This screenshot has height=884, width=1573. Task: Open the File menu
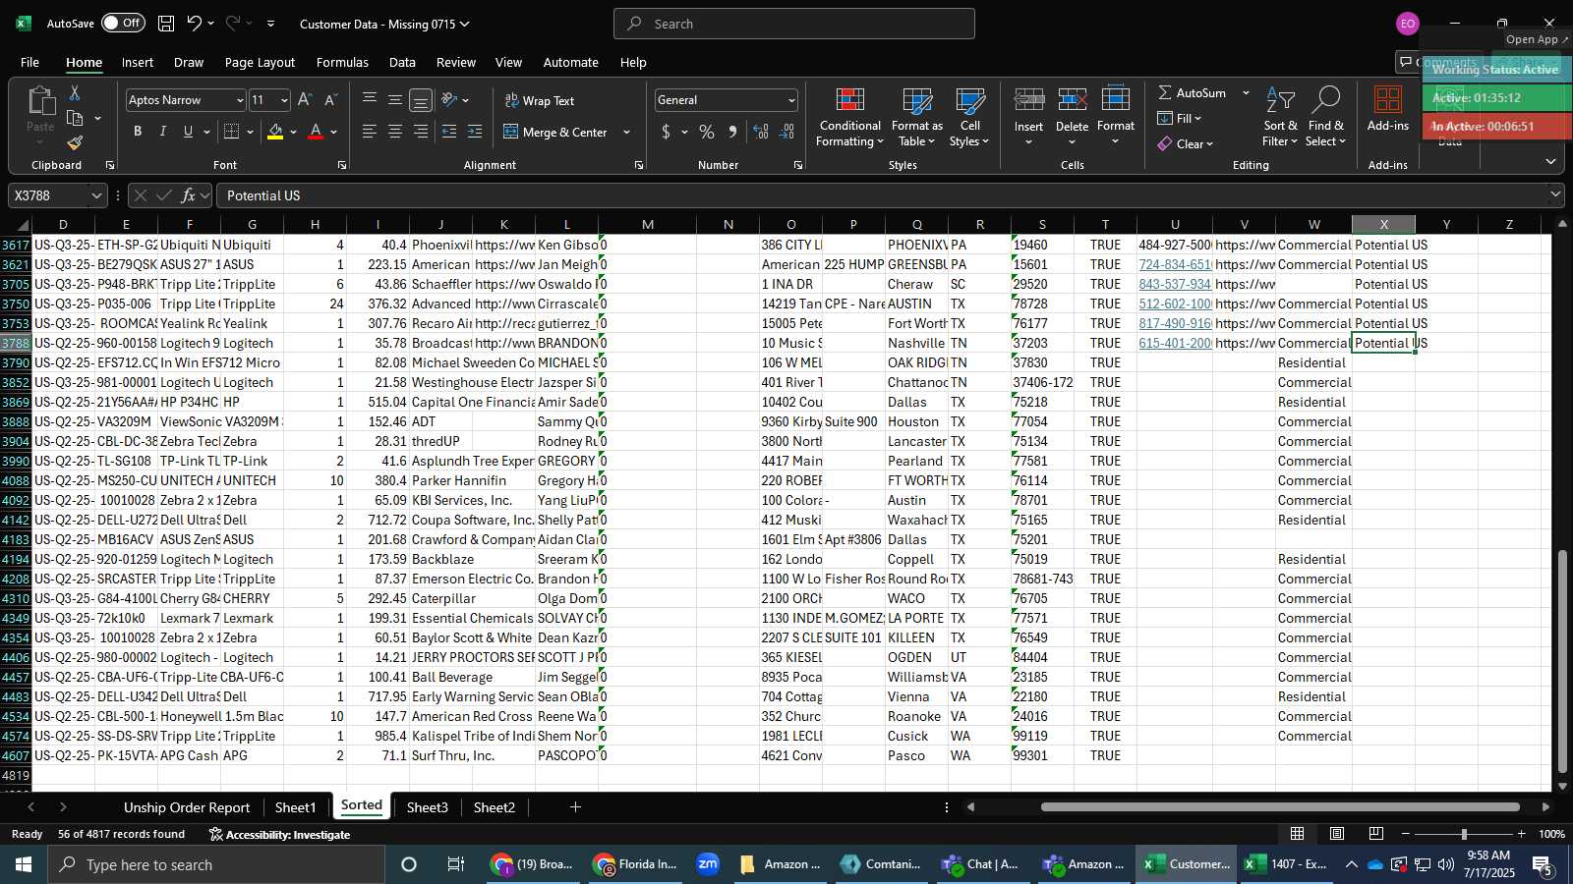pyautogui.click(x=29, y=62)
